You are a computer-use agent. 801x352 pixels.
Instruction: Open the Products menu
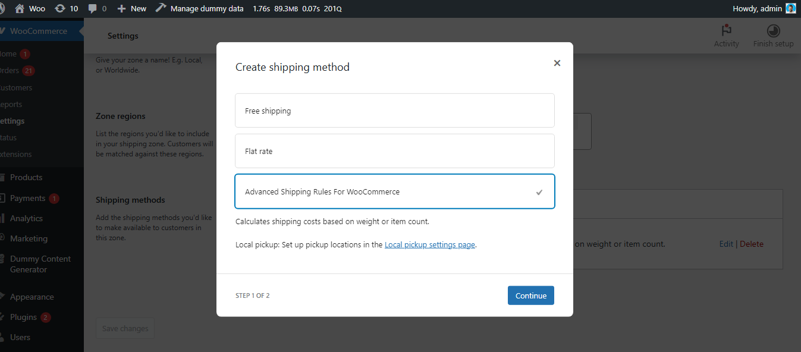coord(26,177)
